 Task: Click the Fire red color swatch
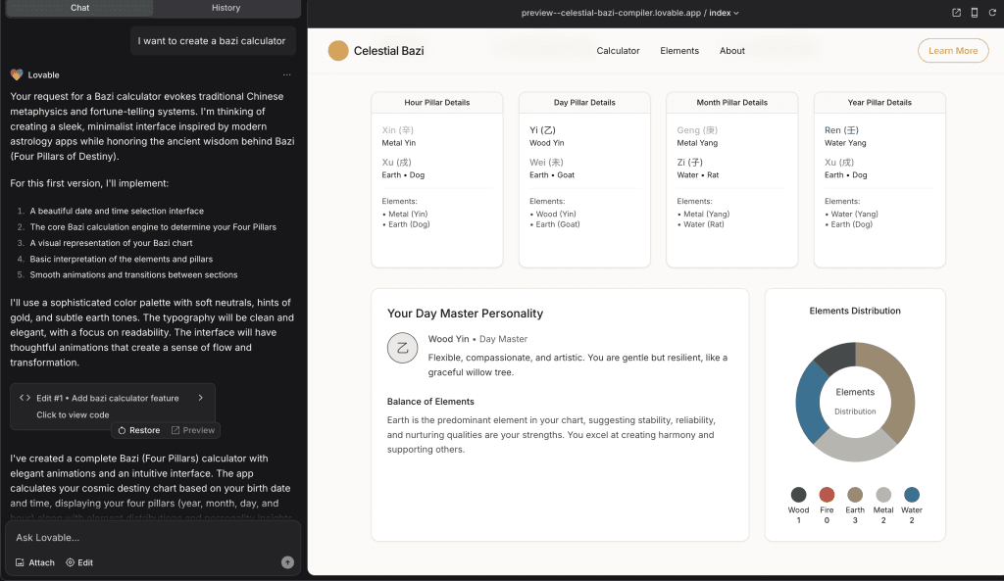(827, 495)
